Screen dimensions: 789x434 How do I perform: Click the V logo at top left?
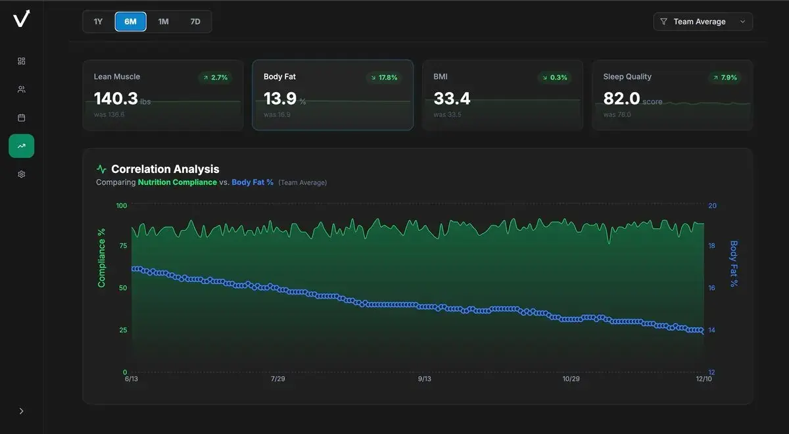point(21,18)
